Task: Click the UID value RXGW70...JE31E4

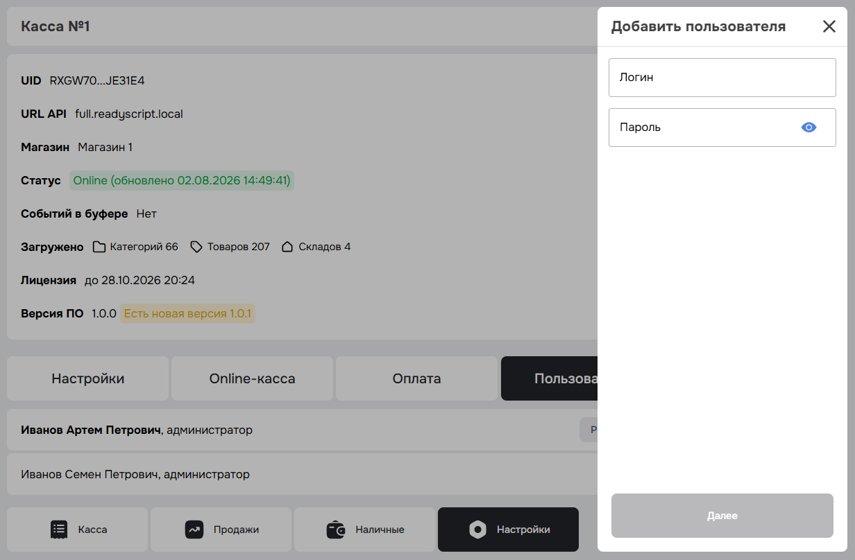Action: click(97, 81)
